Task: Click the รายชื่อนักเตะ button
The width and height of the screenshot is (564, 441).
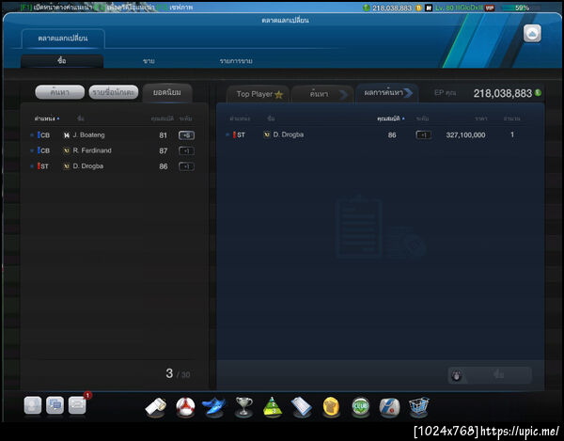Action: [114, 92]
